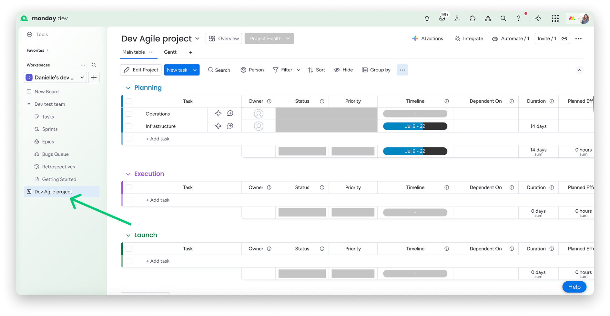Click Add task field in Planning group
The height and width of the screenshot is (316, 610).
(158, 139)
